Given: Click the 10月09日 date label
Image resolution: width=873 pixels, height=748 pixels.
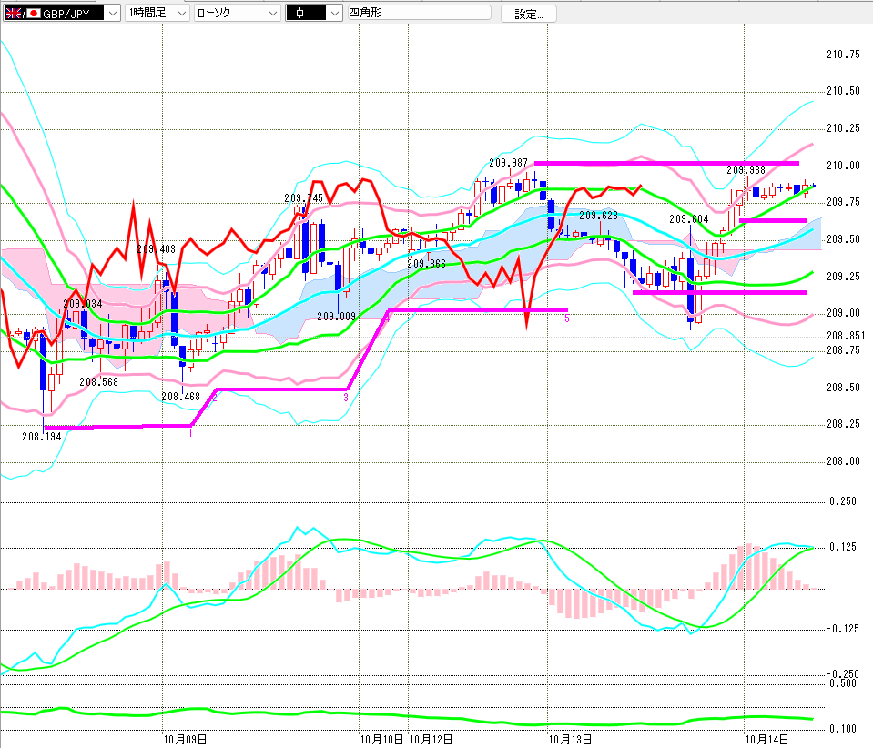Looking at the screenshot, I should [x=185, y=740].
